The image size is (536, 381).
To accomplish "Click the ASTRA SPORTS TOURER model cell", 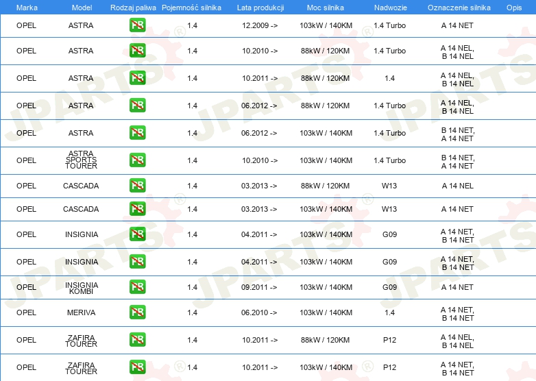I will [x=82, y=160].
